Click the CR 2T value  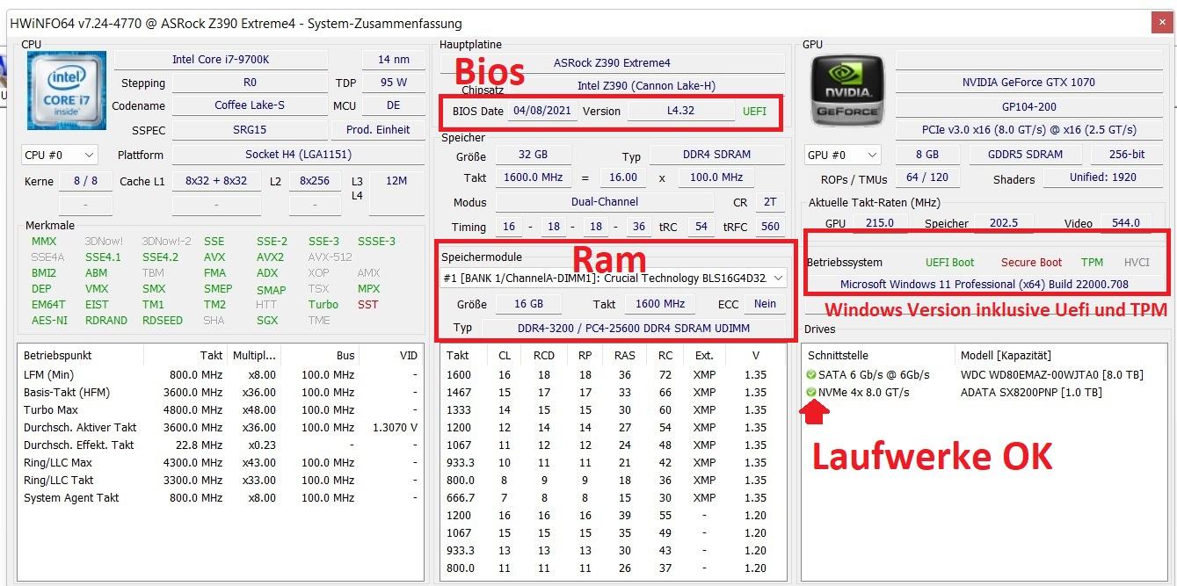coord(769,202)
